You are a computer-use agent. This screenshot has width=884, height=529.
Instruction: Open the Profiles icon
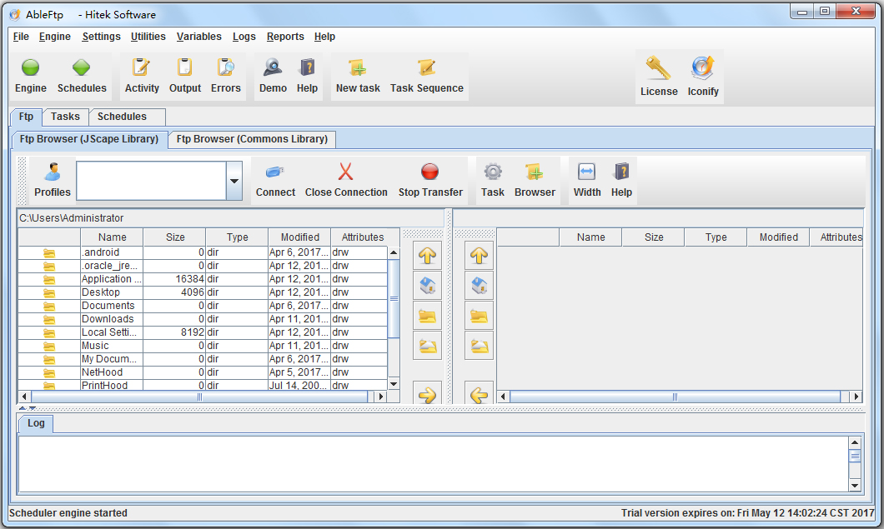[x=53, y=172]
